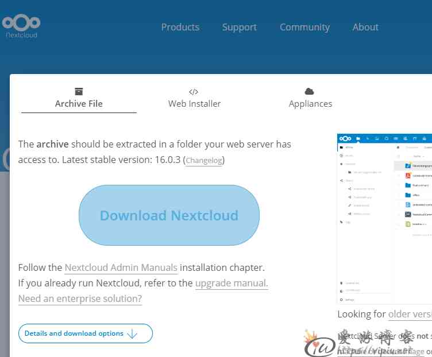Open Need an enterprise solution link
Viewport: 432px width, 357px height.
tap(80, 298)
